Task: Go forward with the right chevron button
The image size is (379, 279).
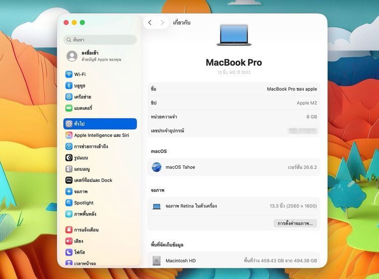Action: click(162, 22)
